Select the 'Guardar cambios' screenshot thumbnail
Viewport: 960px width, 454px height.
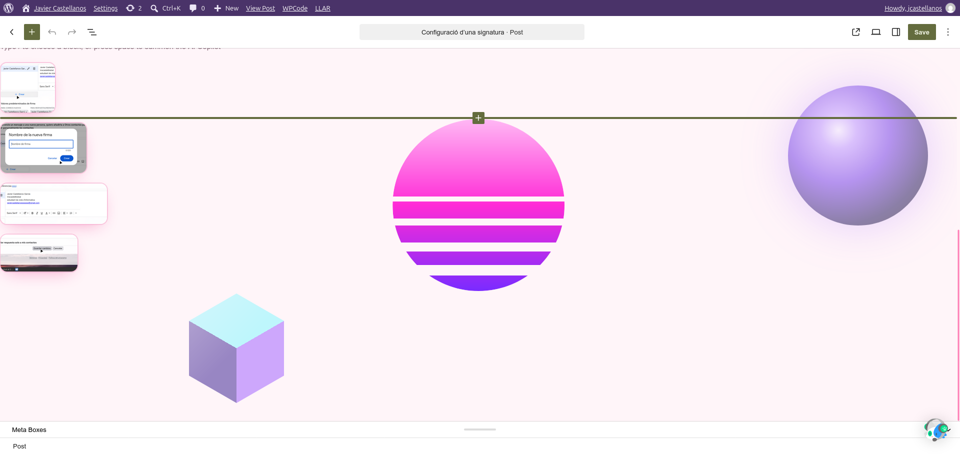39,253
